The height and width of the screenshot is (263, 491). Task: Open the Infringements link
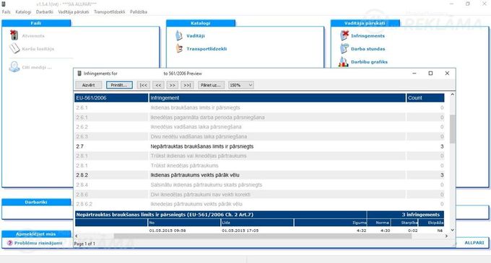pos(368,36)
